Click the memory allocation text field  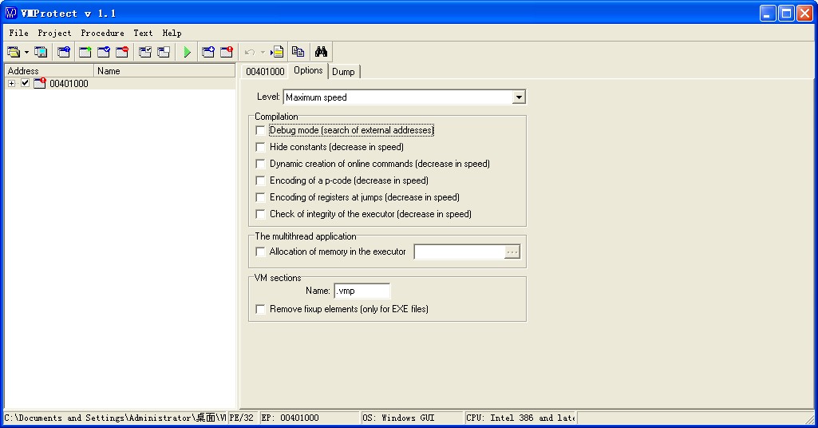point(460,252)
